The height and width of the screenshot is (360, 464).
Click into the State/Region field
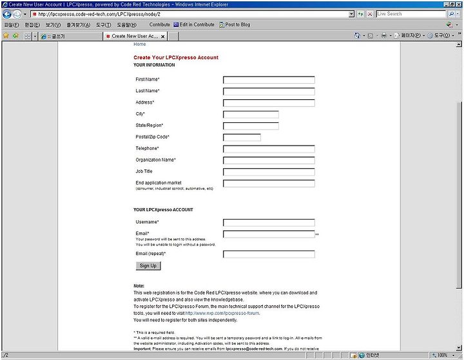pos(251,126)
